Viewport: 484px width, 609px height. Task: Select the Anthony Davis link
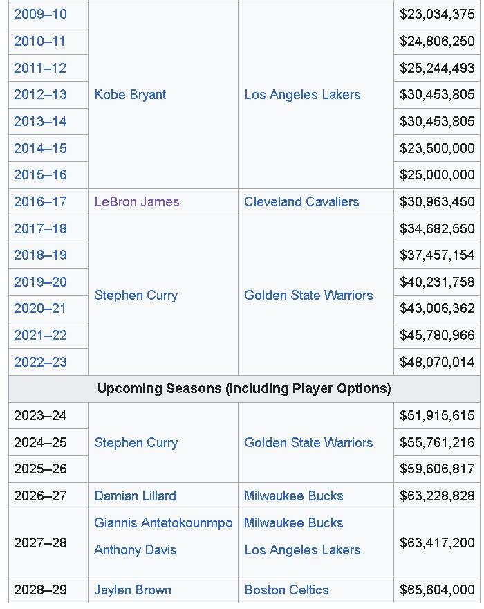tap(135, 549)
